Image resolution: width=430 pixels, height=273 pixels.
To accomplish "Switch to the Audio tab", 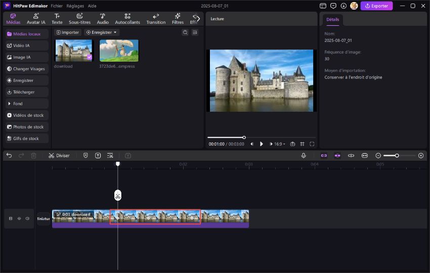I will point(103,19).
